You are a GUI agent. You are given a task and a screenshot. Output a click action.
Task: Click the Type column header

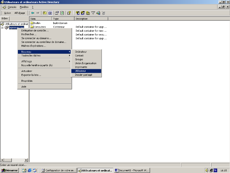coord(56,19)
